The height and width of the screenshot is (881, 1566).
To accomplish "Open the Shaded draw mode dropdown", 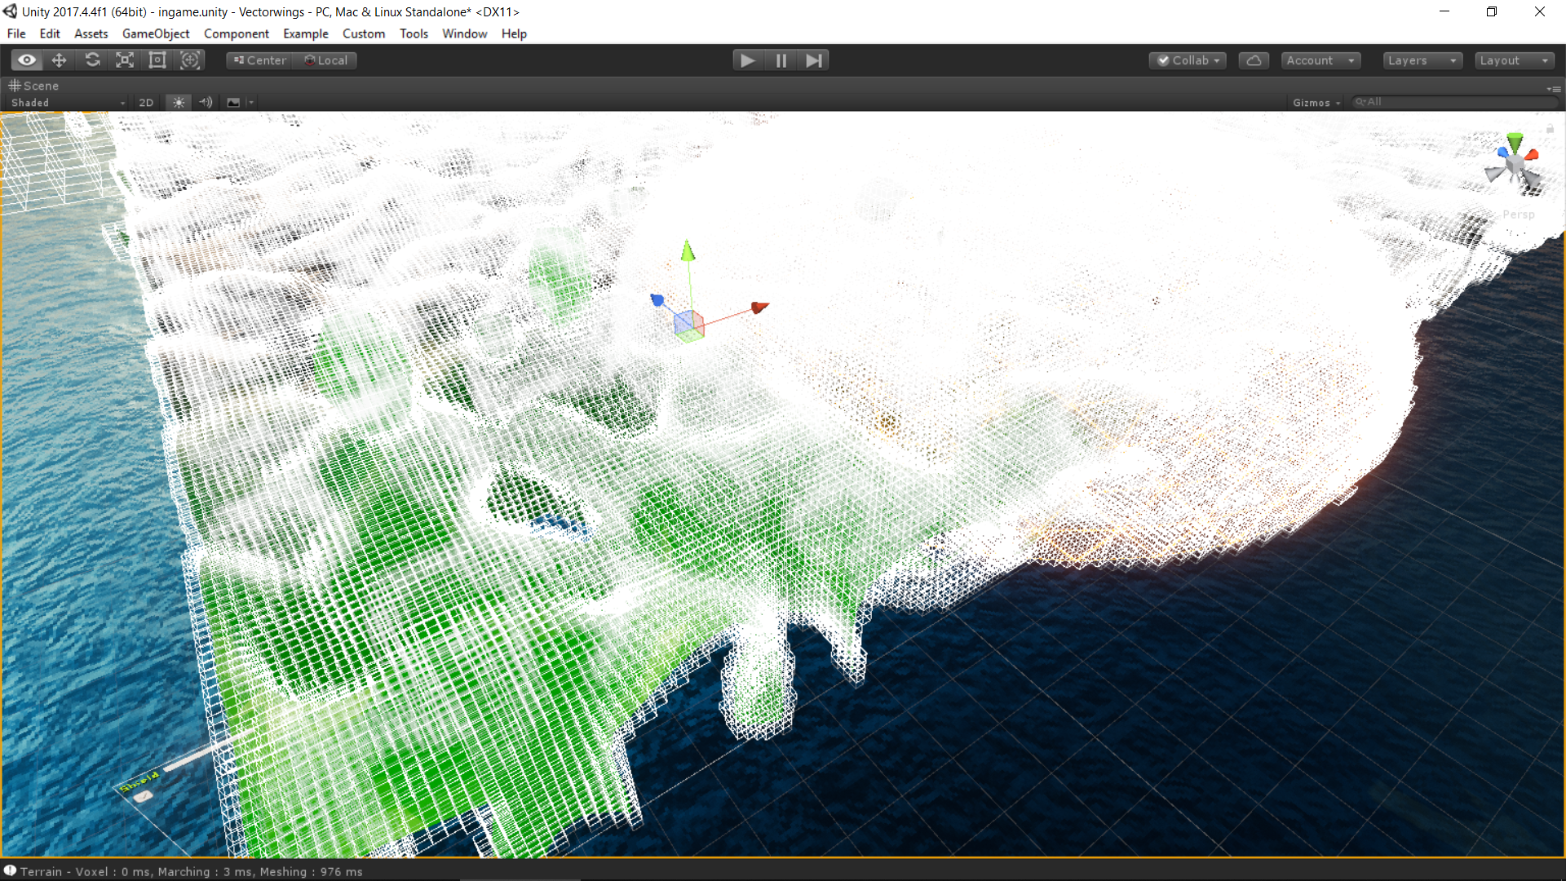I will click(67, 103).
